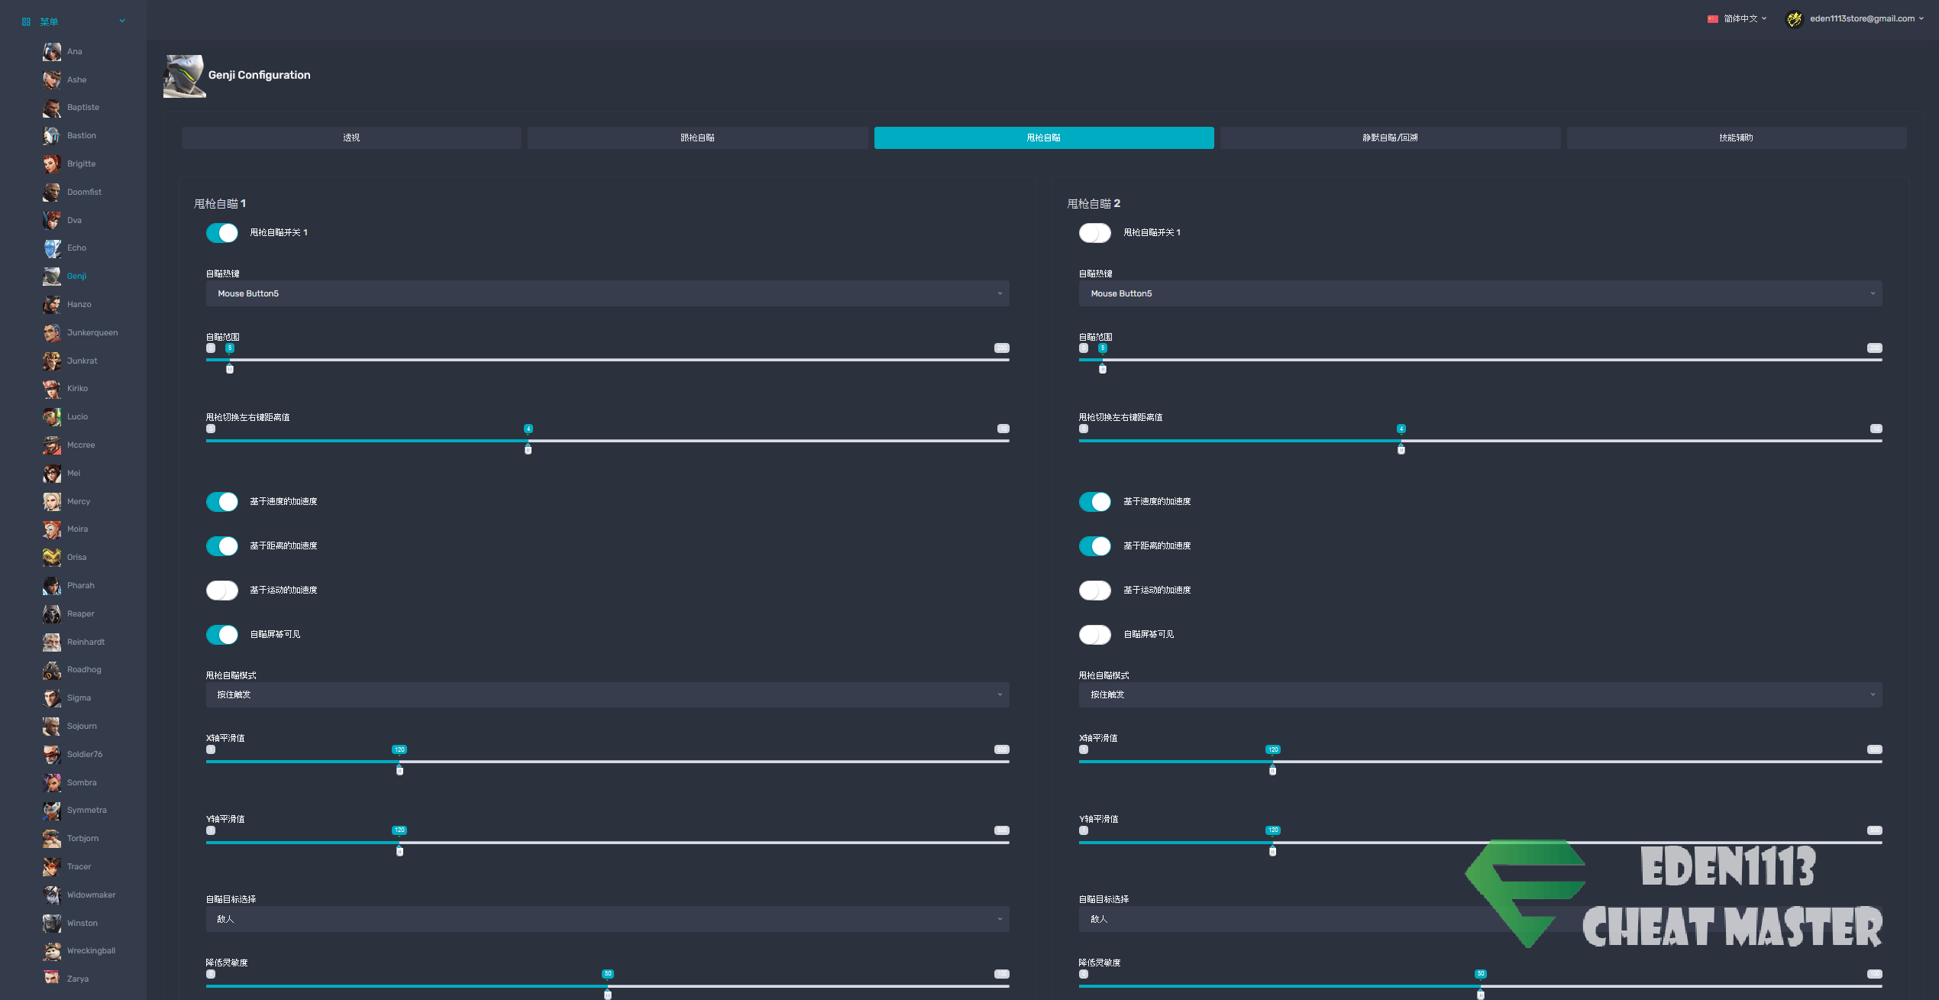Choose the Tracer portrait icon
This screenshot has width=1939, height=1000.
(x=52, y=866)
